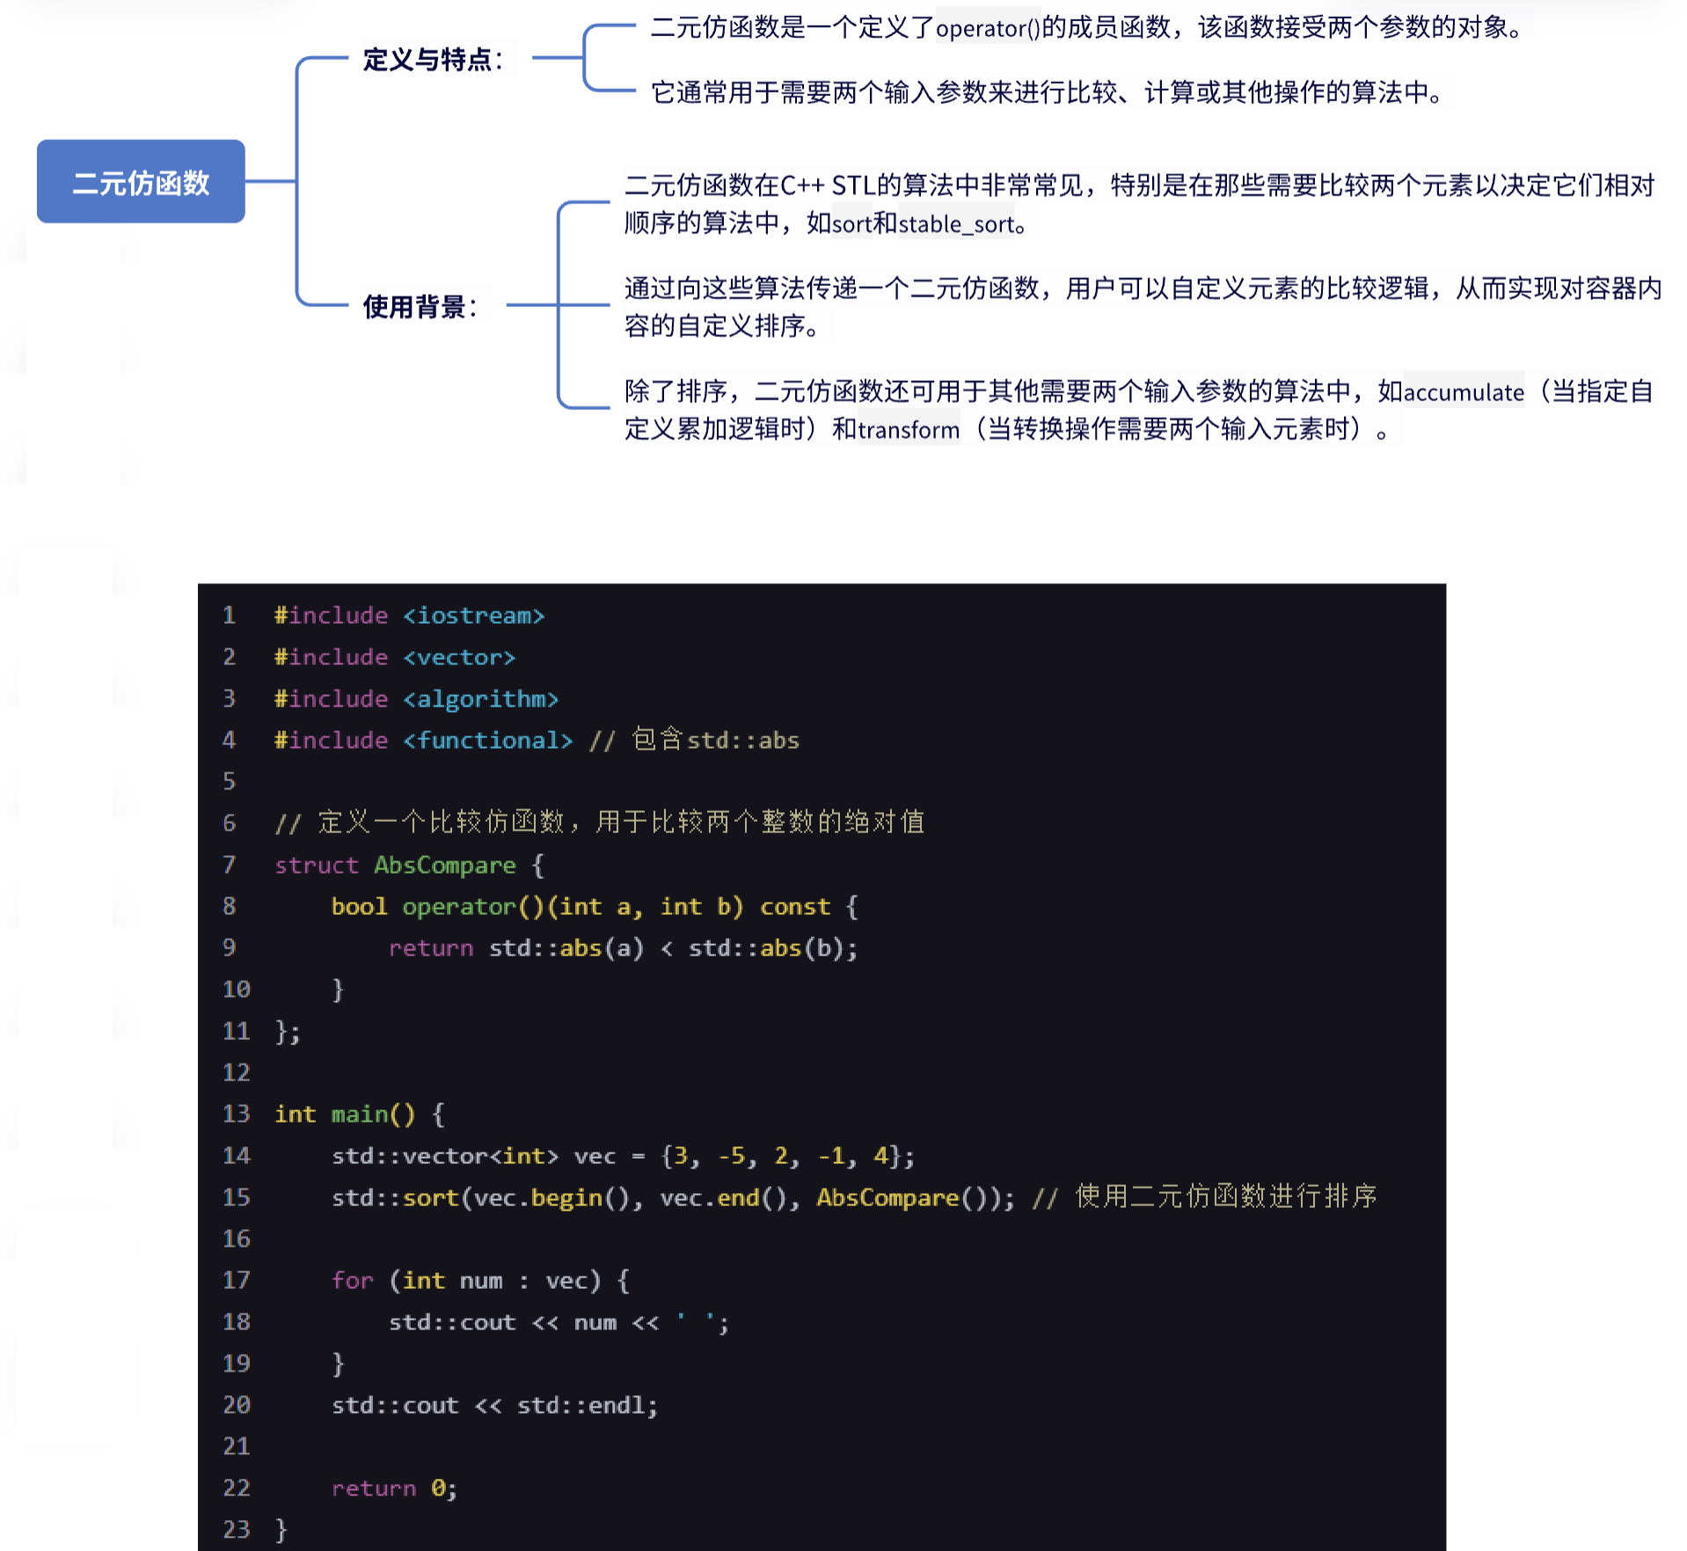This screenshot has width=1687, height=1551.
Task: Click the leaf text starting 它通常用于需要两个输入参数
Action: tap(1047, 92)
